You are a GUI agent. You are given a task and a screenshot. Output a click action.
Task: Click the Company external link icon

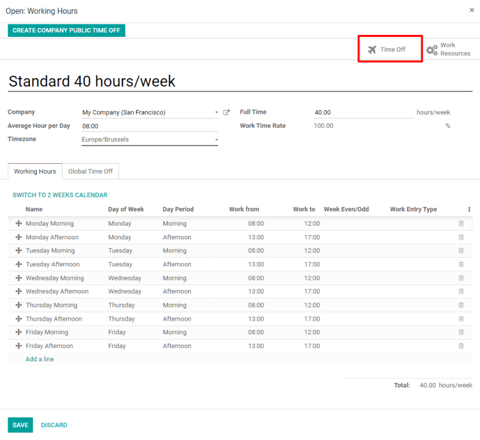pyautogui.click(x=226, y=112)
